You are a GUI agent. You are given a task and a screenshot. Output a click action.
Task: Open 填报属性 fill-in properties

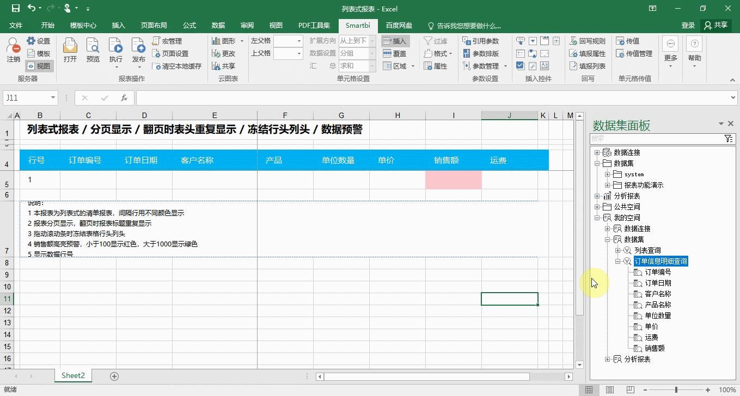(588, 53)
